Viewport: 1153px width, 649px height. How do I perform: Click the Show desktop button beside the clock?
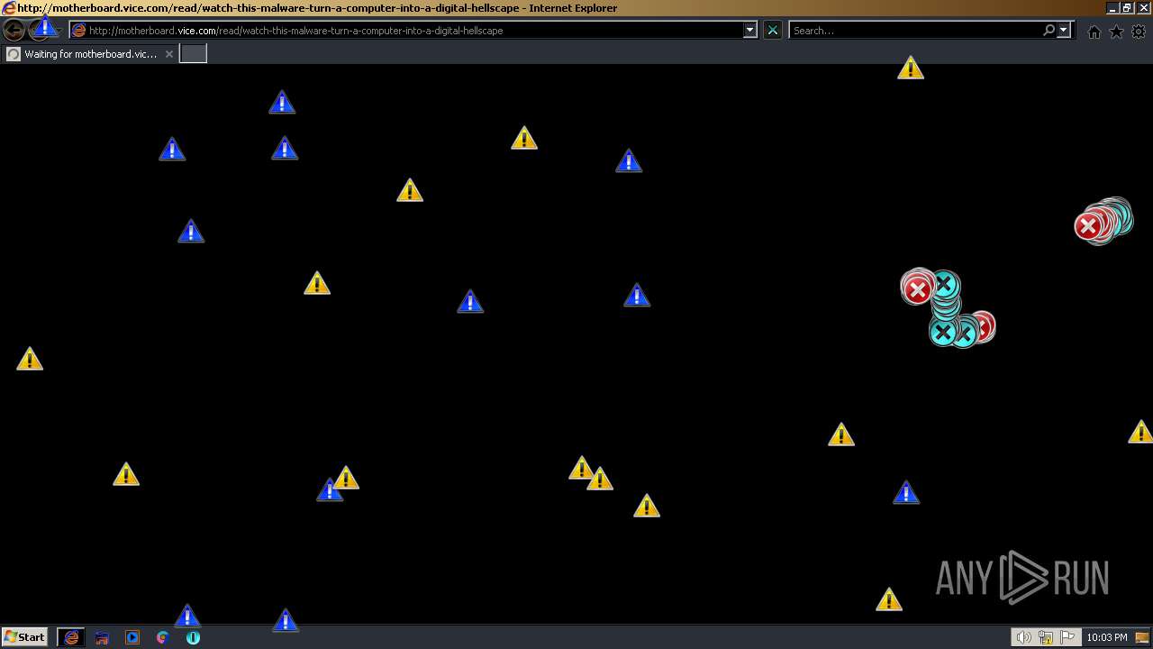click(1143, 637)
